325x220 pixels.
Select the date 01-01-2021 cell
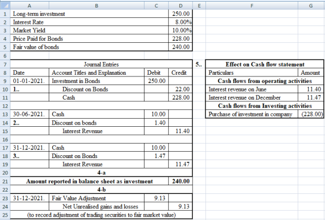pyautogui.click(x=30, y=81)
